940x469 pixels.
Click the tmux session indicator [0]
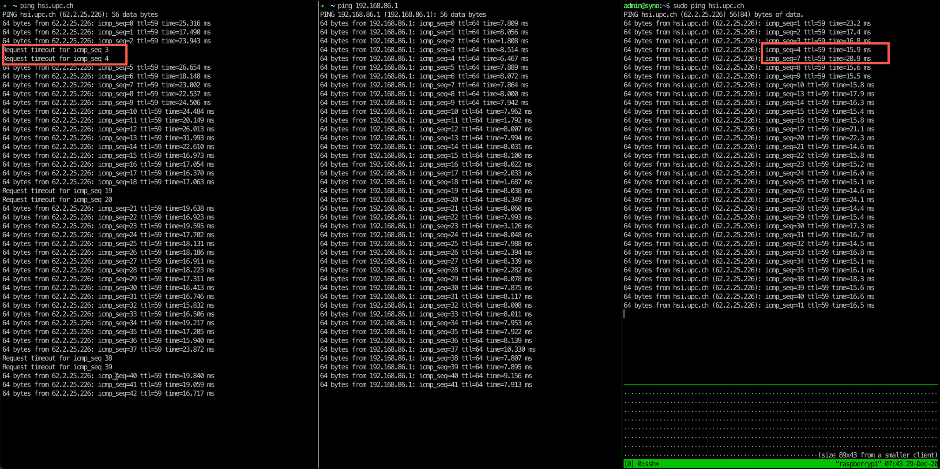point(629,464)
